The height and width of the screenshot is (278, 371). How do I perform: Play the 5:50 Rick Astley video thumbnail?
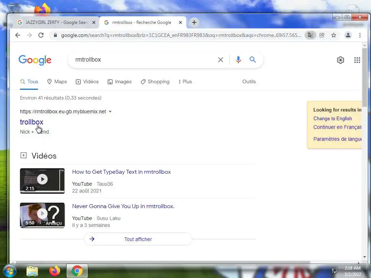(42, 215)
